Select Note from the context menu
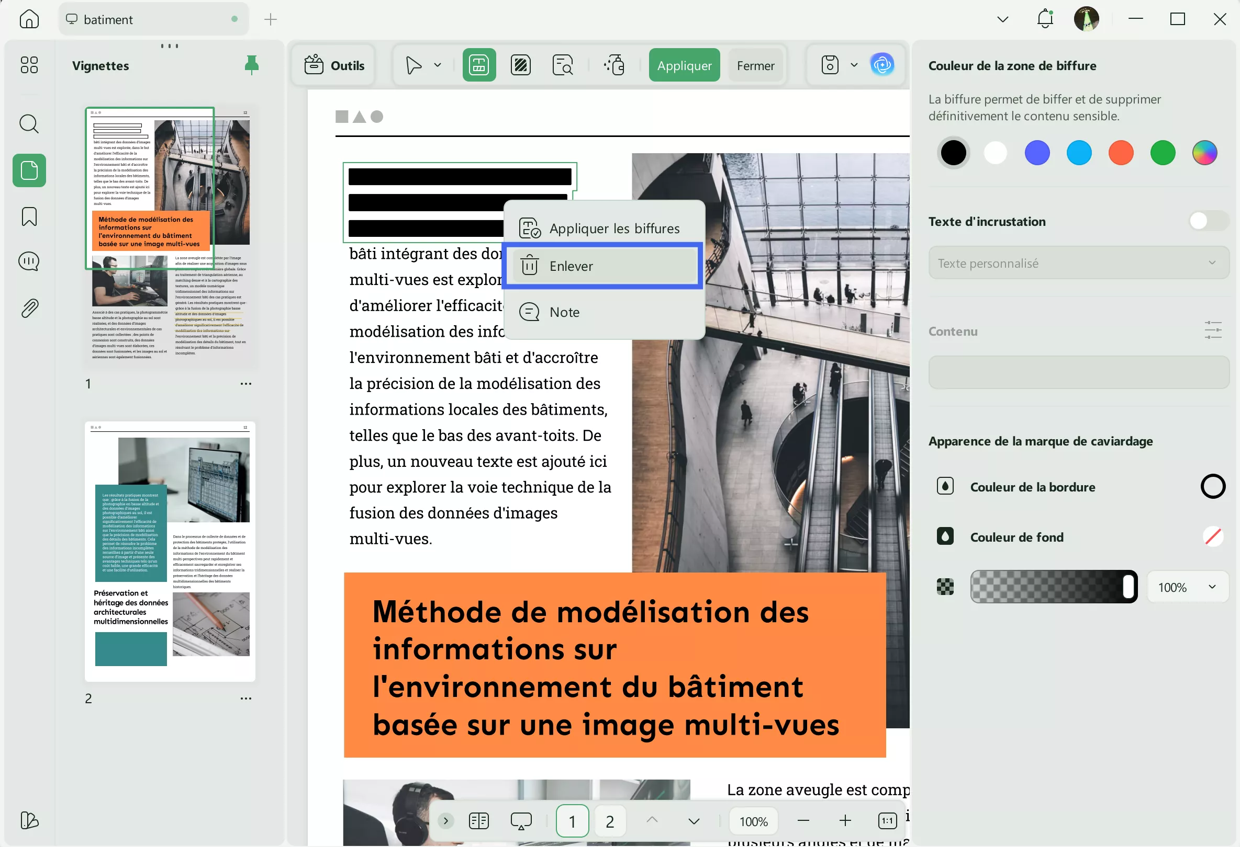Viewport: 1240px width, 847px height. pos(563,312)
